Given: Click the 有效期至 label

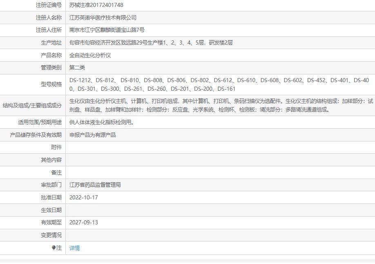Looking at the screenshot, I should (x=51, y=222).
